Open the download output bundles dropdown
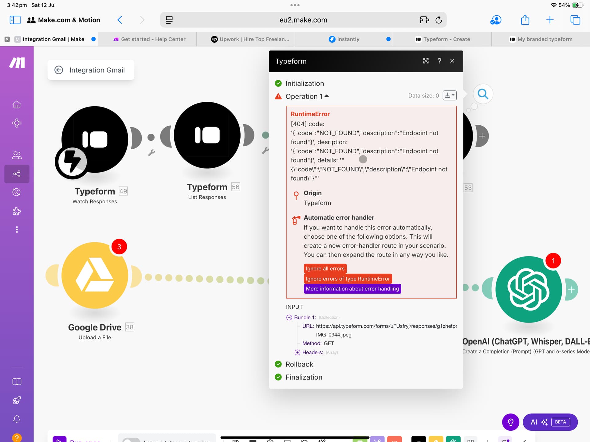 (x=449, y=96)
